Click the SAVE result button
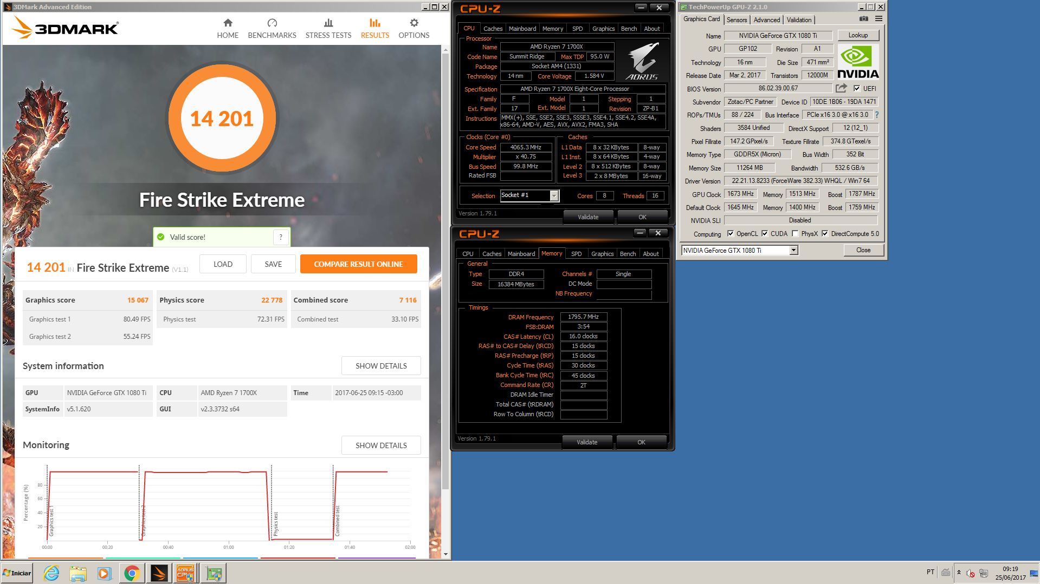This screenshot has width=1040, height=584. 273,264
